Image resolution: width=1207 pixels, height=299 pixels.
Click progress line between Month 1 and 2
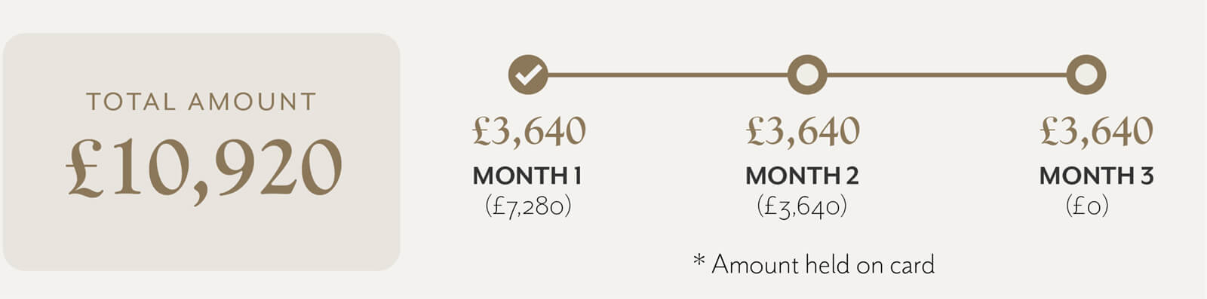667,75
